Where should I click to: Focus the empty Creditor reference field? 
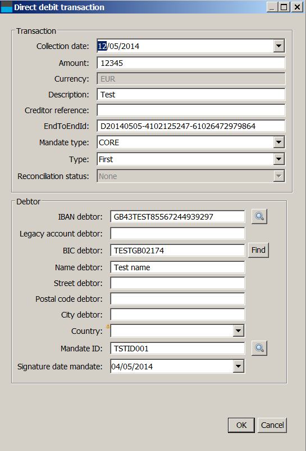191,110
